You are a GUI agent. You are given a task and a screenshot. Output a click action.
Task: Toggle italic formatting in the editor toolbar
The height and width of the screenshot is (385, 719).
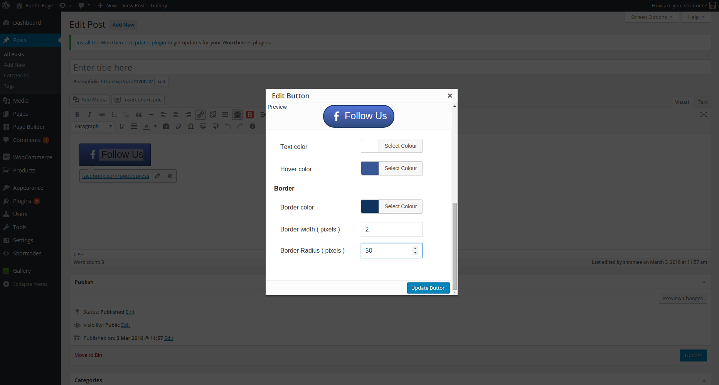[x=89, y=115]
